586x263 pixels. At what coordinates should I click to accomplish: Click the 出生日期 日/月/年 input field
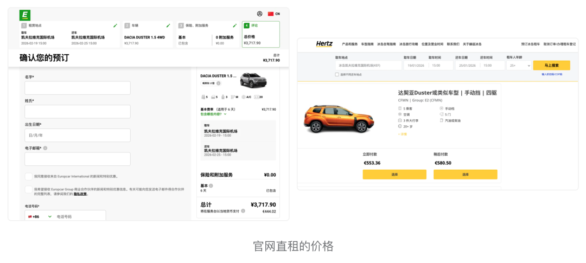78,135
